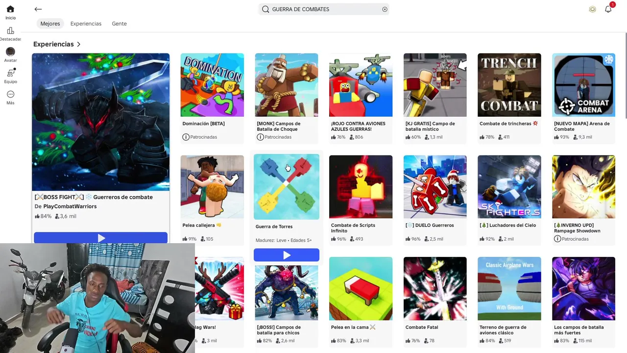Play Guerra de Torres with blue button
Viewport: 627px width, 353px height.
(x=287, y=255)
